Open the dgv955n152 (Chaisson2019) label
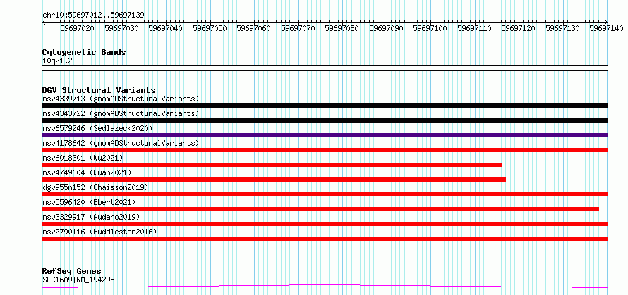This screenshot has height=295, width=628. click(95, 187)
